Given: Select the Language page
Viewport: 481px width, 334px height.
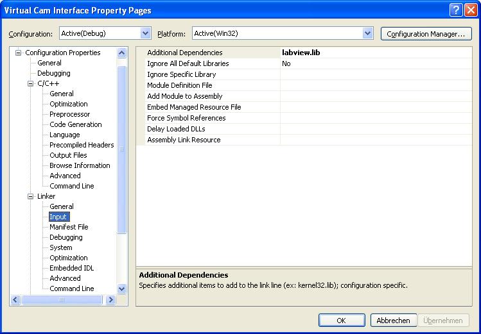Looking at the screenshot, I should coord(64,135).
